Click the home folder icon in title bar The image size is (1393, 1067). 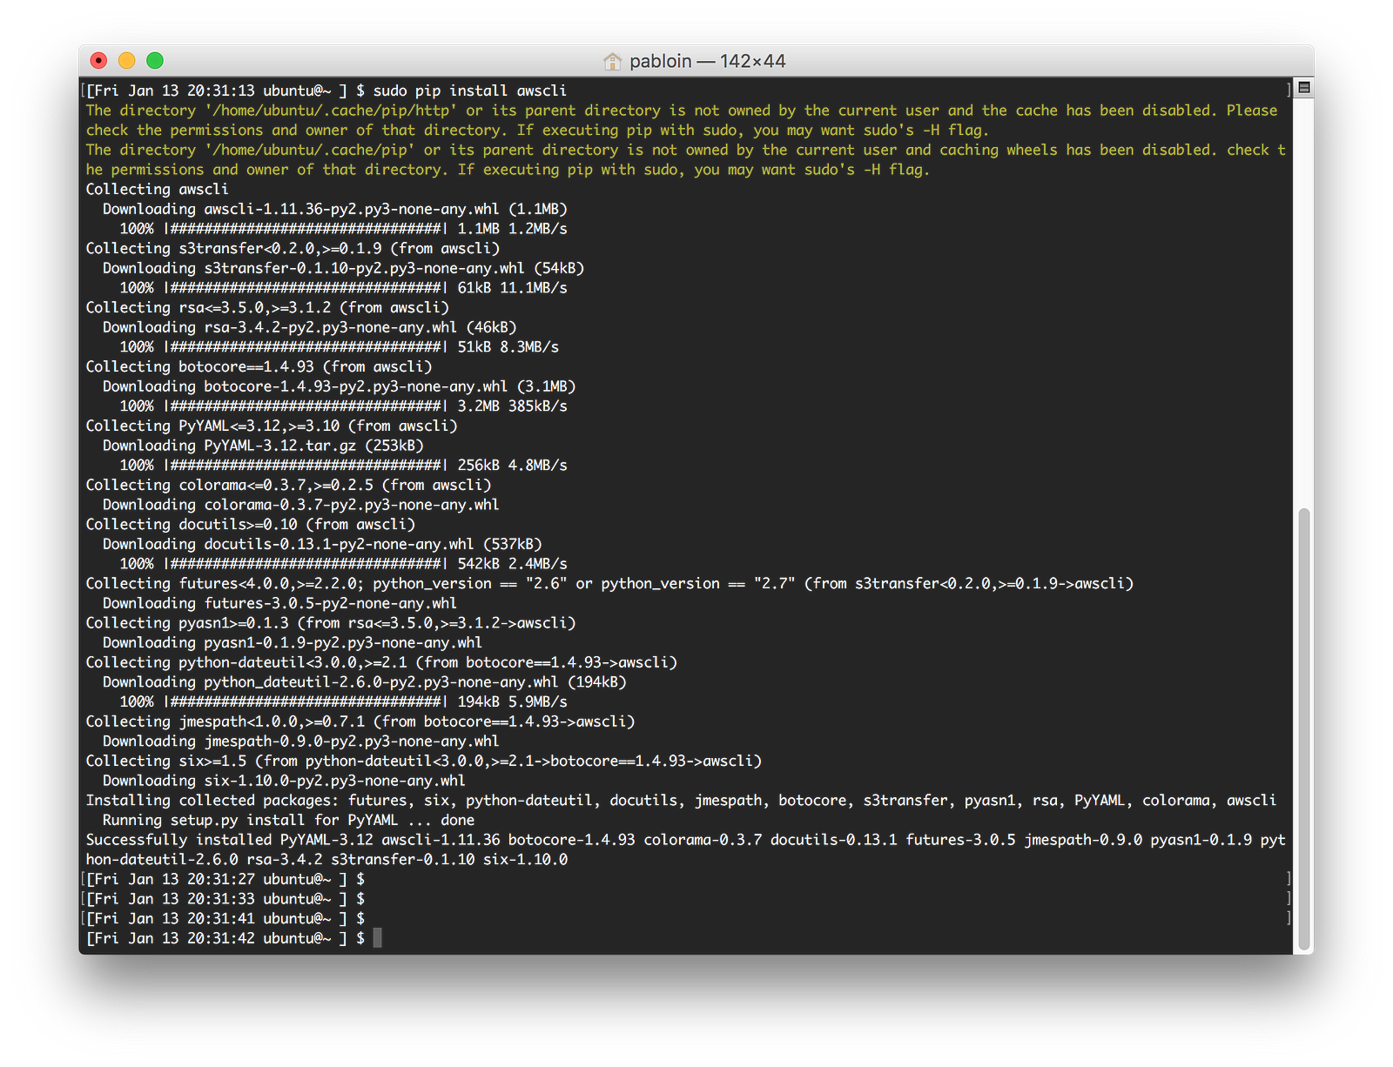click(613, 61)
